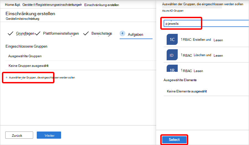Choose the group RBAC Löschen und Lesen
This screenshot has height=145, width=249.
pyautogui.click(x=206, y=55)
